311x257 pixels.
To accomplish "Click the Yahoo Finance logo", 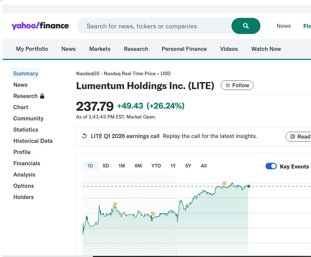I will click(x=40, y=26).
